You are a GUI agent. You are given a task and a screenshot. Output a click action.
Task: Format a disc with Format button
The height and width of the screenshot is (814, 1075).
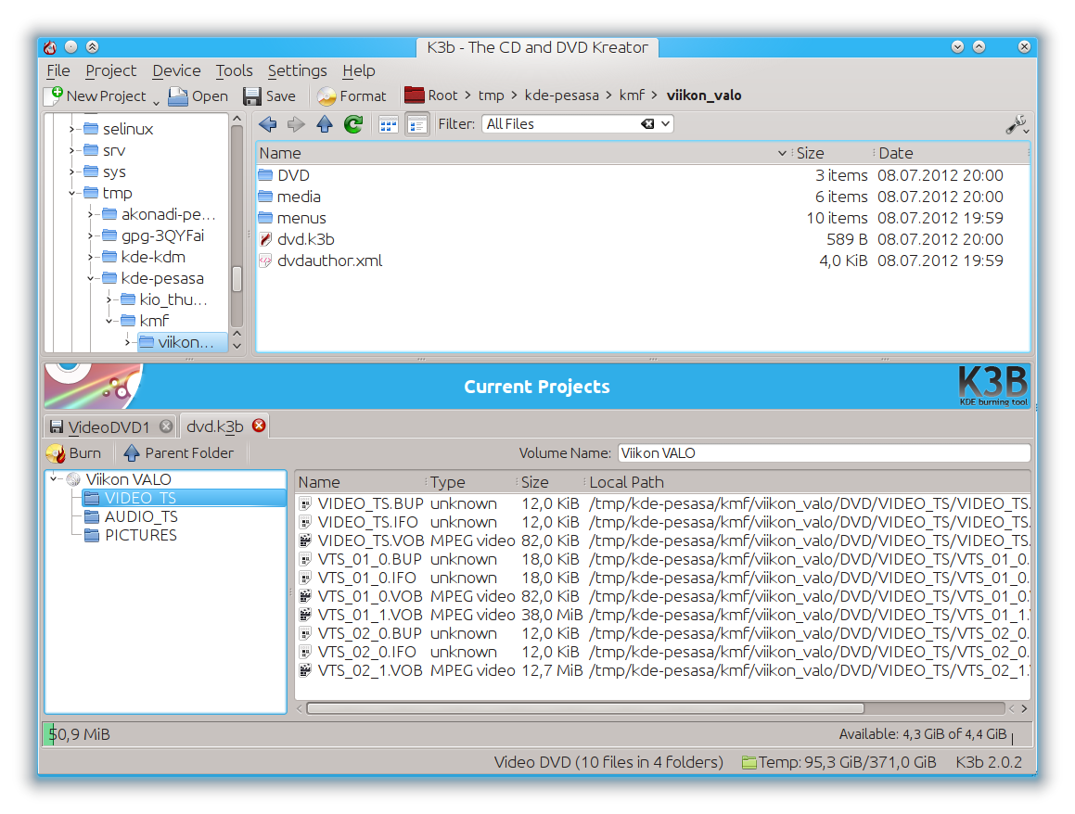coord(352,95)
